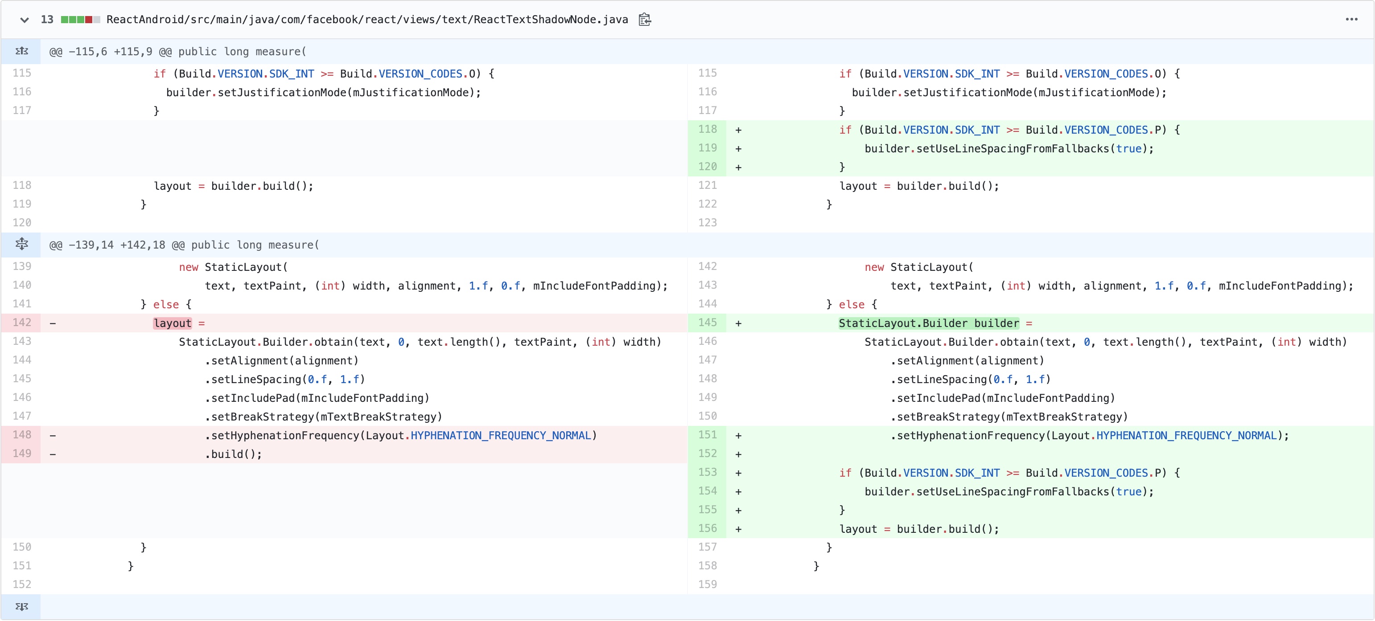Click added line number 156 on right
This screenshot has height=621, width=1375.
pos(707,528)
